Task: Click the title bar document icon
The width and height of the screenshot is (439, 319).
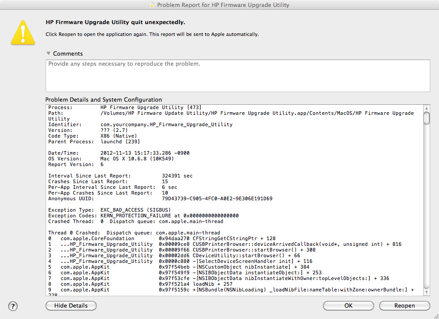Action: [152, 5]
